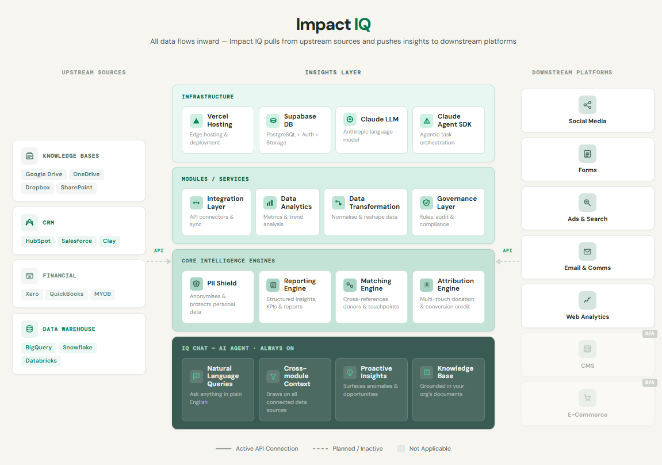Click the N/A badge on E-Commerce card

pyautogui.click(x=649, y=383)
